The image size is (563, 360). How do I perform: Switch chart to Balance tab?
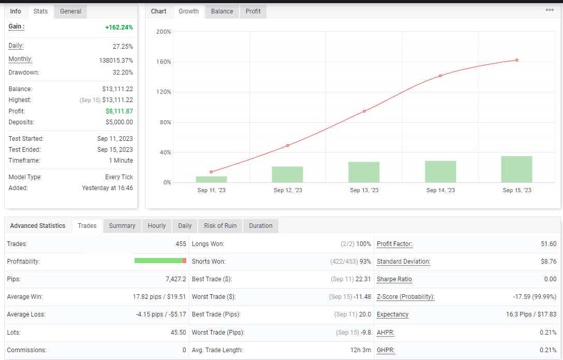[x=222, y=11]
